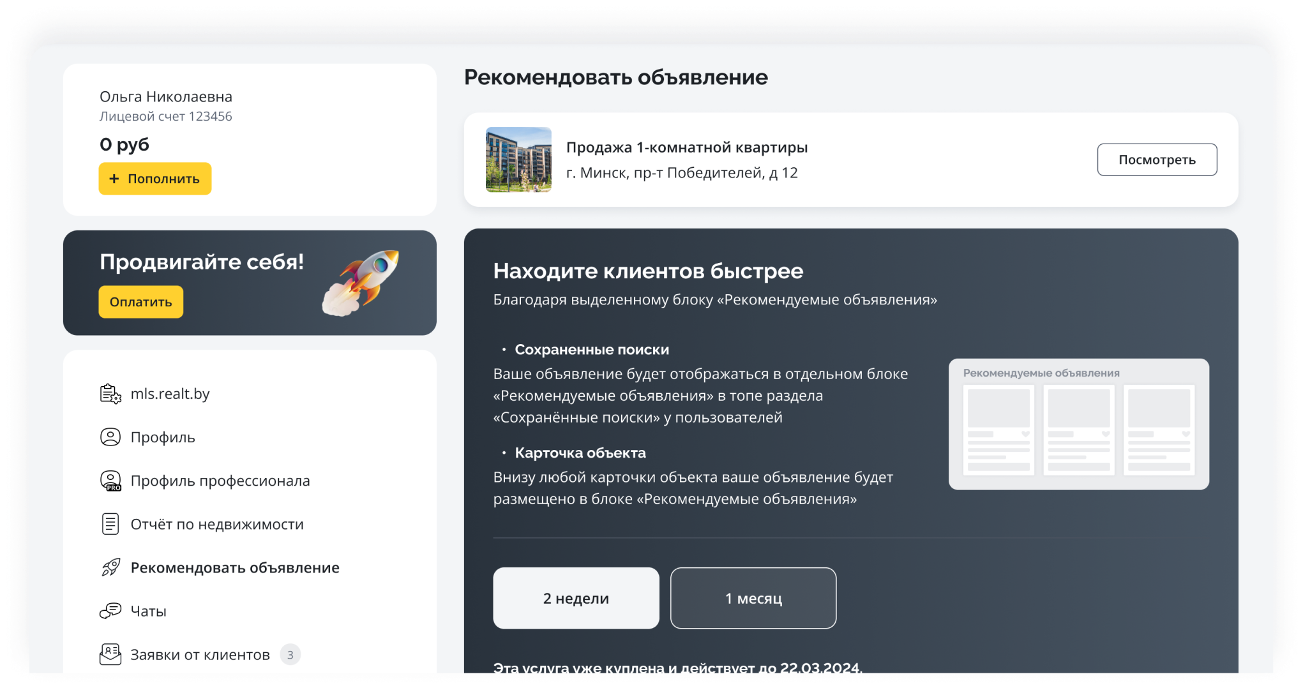Select the 1 месяц duration option
The image size is (1303, 688).
[753, 598]
